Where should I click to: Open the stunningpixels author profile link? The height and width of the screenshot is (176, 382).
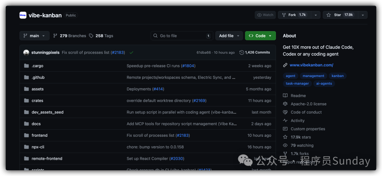pos(45,52)
